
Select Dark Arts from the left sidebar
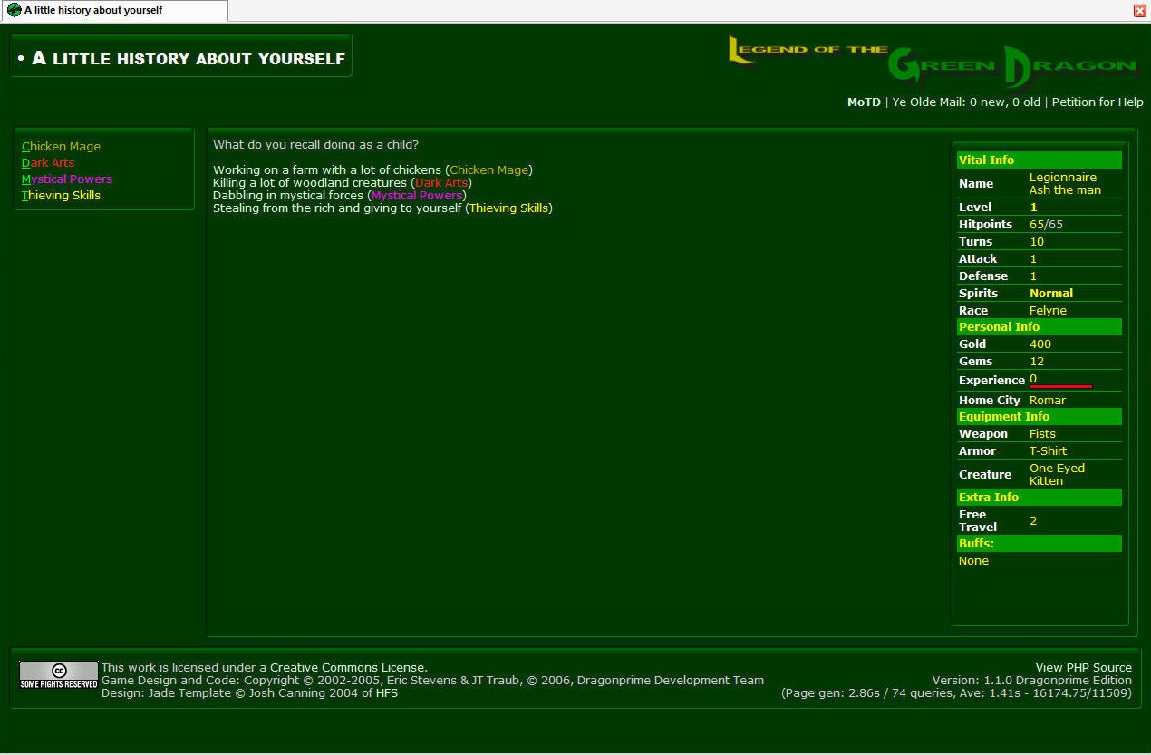click(x=48, y=163)
